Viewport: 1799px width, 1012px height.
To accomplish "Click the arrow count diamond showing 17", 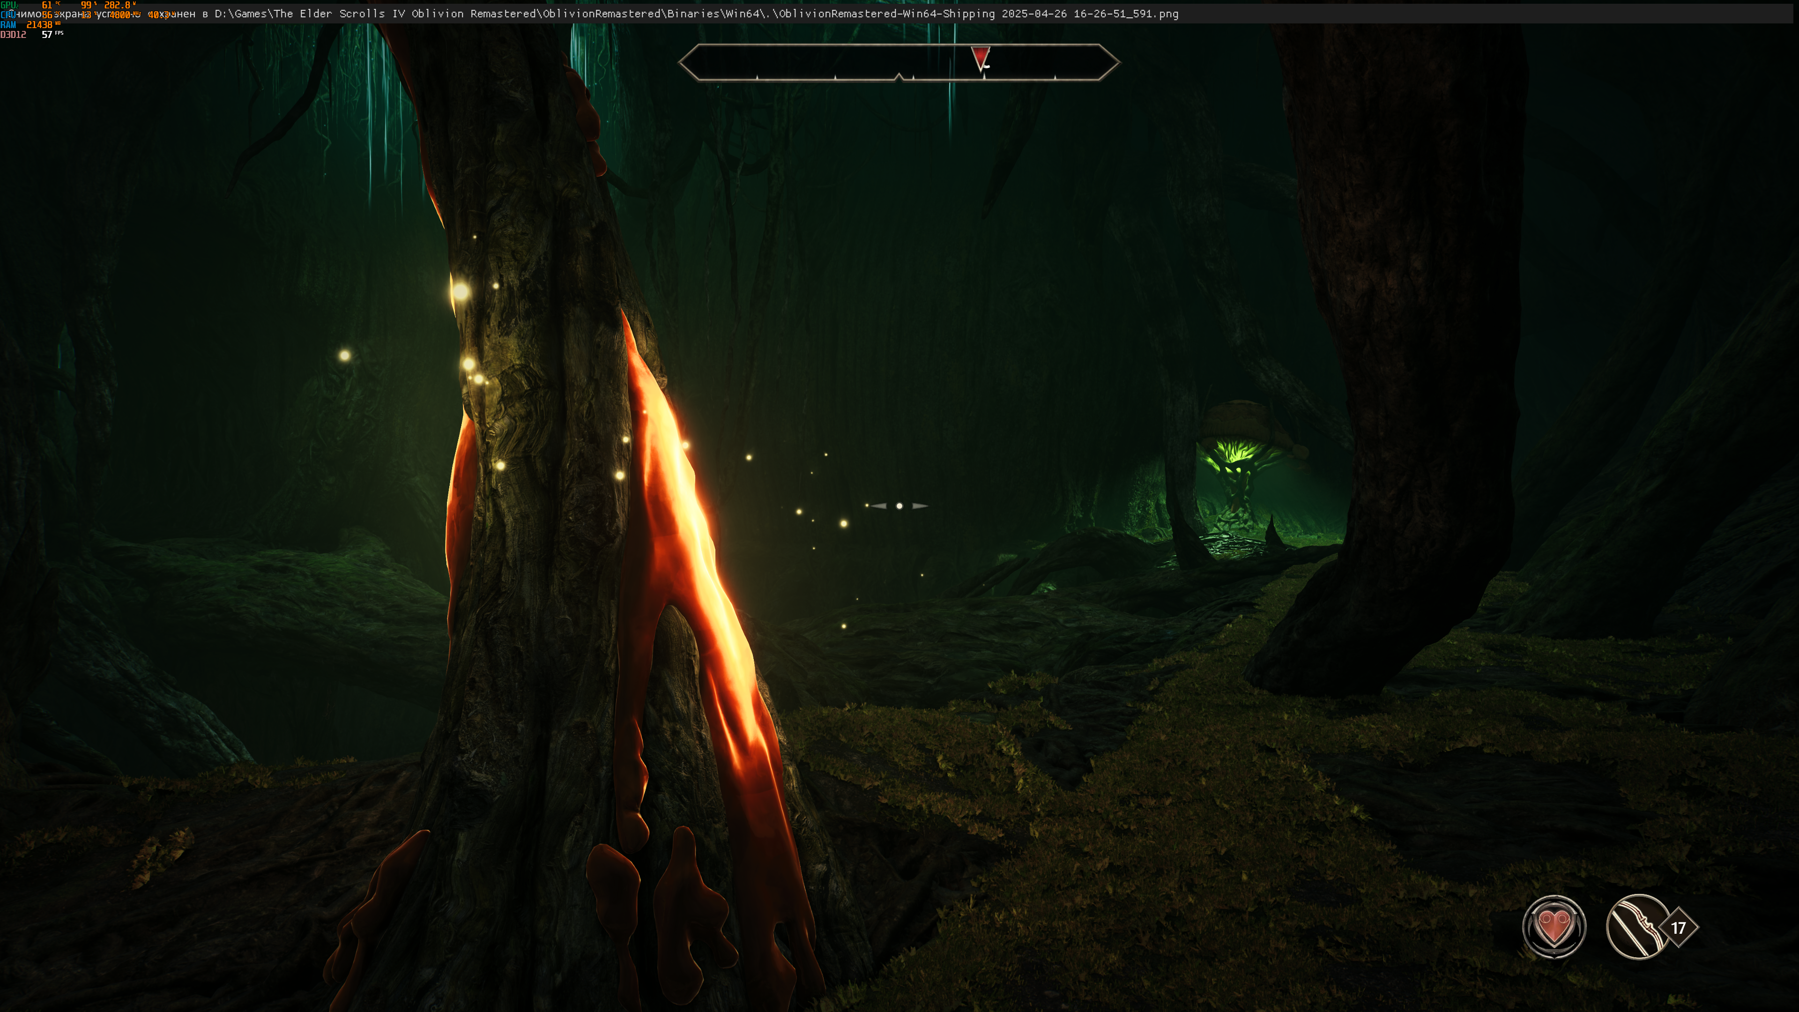I will [1678, 928].
